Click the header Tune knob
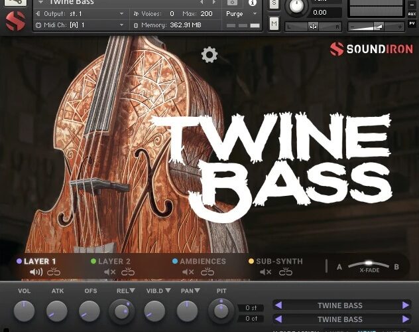 click(296, 7)
